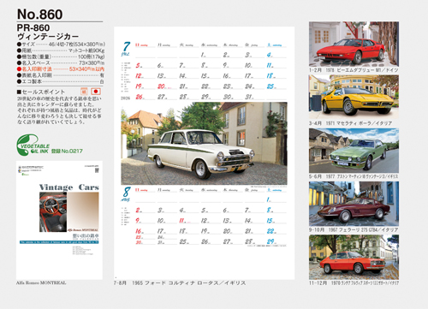The width and height of the screenshot is (428, 309).
Task: Click the Japanese flag icon
Action: [x=96, y=92]
